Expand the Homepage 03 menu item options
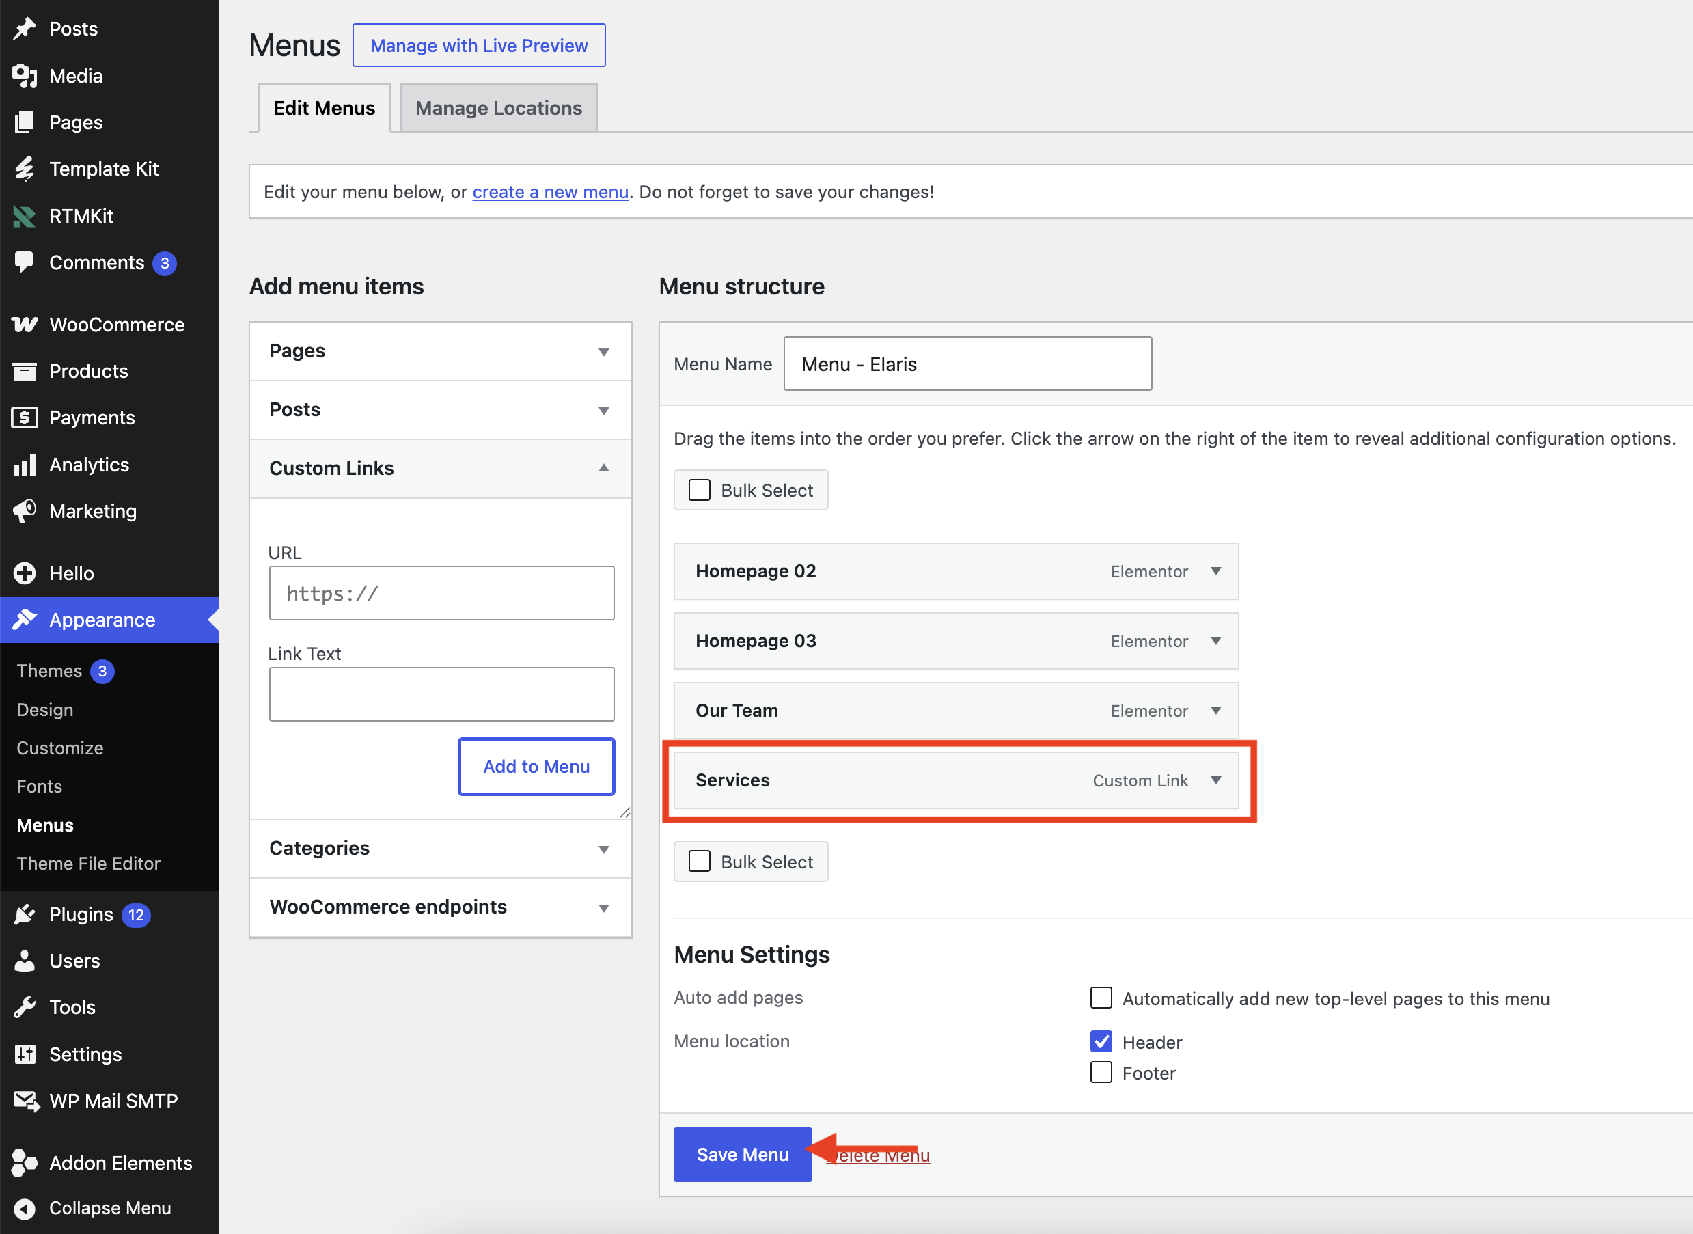The image size is (1693, 1234). 1216,641
